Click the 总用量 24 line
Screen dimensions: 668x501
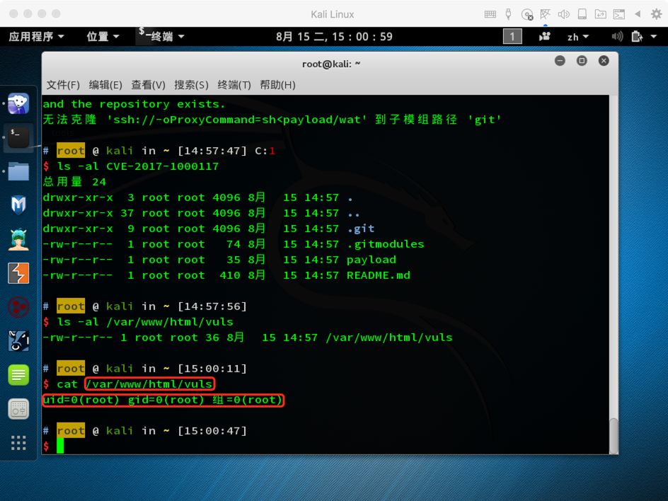pos(74,182)
